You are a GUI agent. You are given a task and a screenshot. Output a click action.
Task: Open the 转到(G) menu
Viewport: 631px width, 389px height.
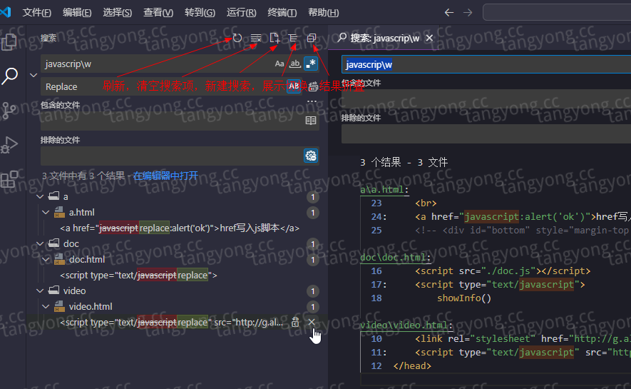200,12
